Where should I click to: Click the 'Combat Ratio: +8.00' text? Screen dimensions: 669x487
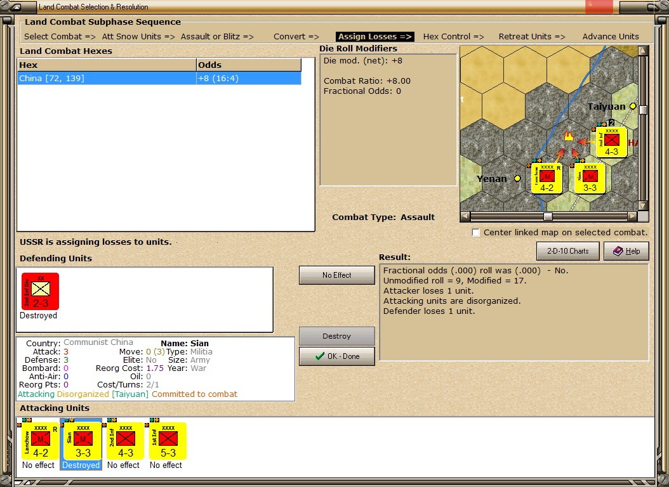[x=367, y=81]
